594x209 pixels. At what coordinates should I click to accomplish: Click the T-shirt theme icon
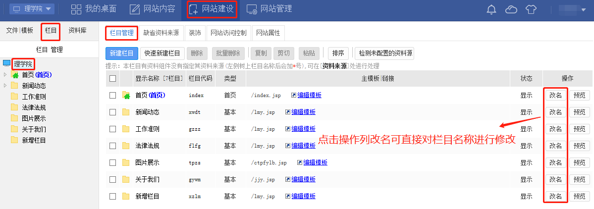tap(531, 9)
